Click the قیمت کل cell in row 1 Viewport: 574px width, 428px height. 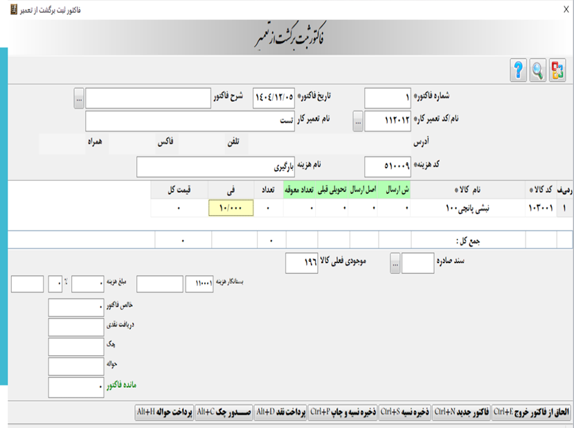point(179,208)
